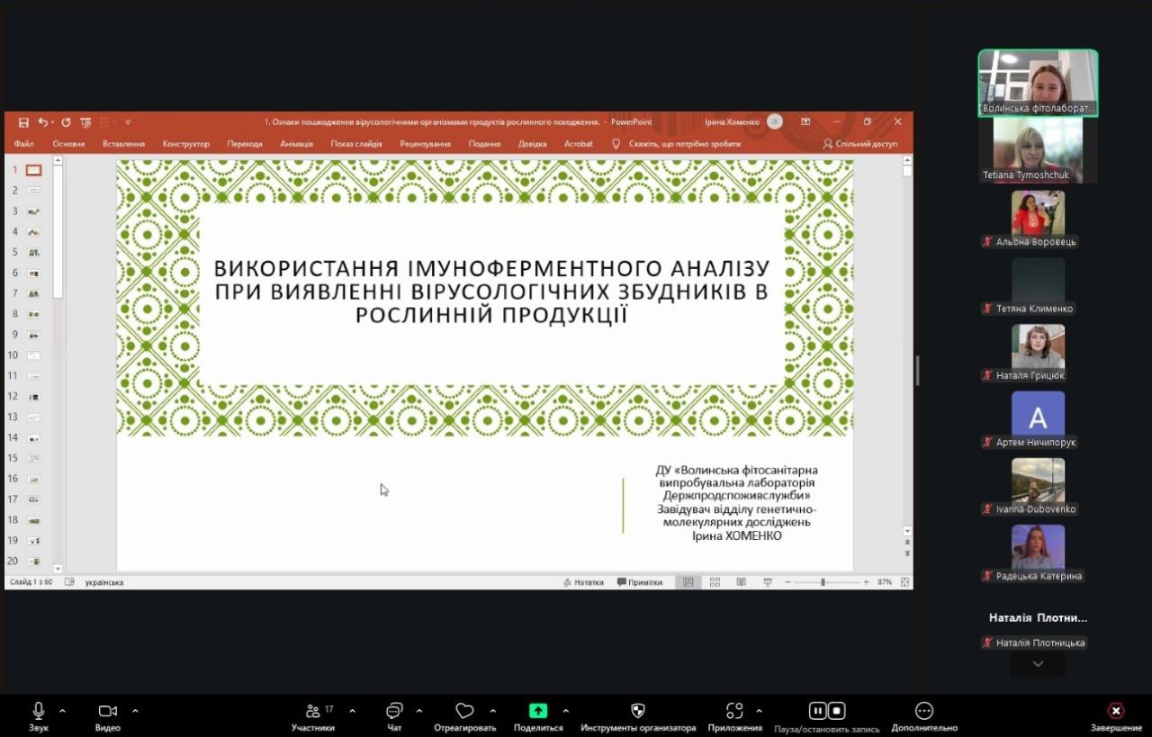The image size is (1152, 737).
Task: Click the React heart icon
Action: click(x=464, y=712)
